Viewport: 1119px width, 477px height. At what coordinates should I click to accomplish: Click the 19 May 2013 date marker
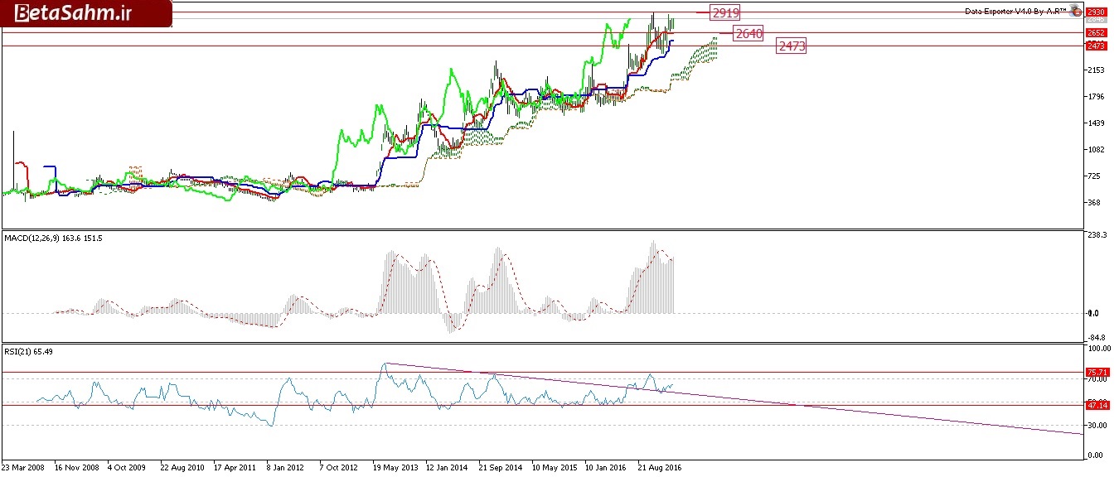[x=396, y=467]
